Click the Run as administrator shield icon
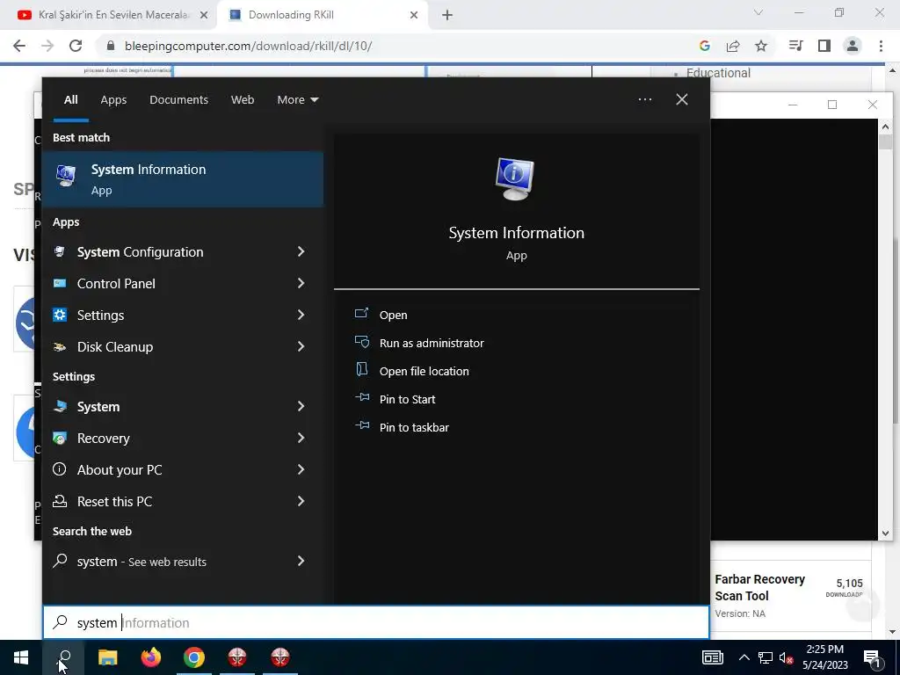 coord(361,342)
